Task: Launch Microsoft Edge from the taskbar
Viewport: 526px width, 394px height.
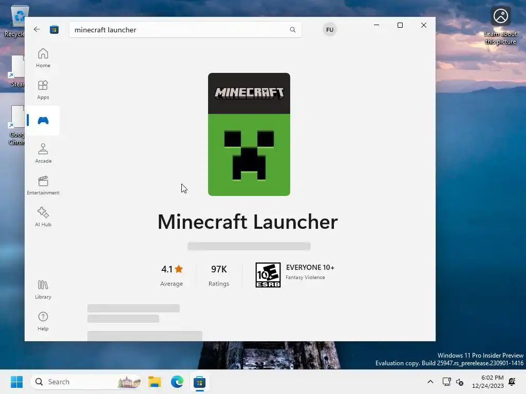Action: pyautogui.click(x=177, y=382)
